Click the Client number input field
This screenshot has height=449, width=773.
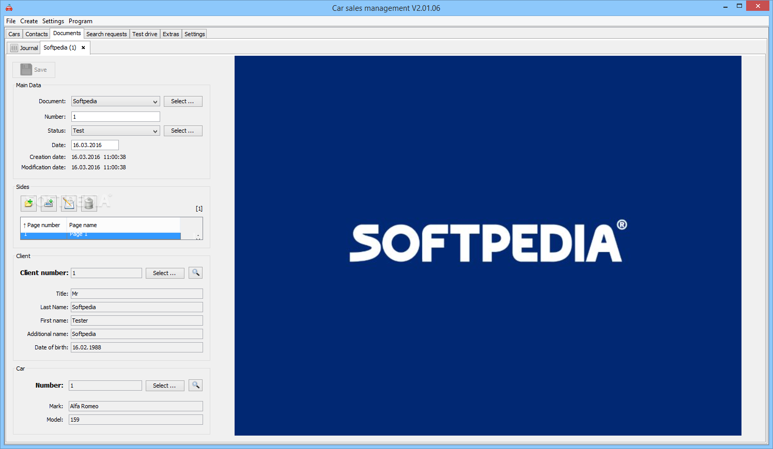pyautogui.click(x=106, y=273)
